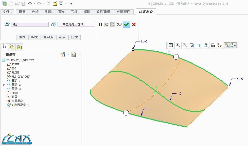The image size is (248, 146).
Task: Switch to the 工具 ribbon tab
Action: tap(74, 12)
